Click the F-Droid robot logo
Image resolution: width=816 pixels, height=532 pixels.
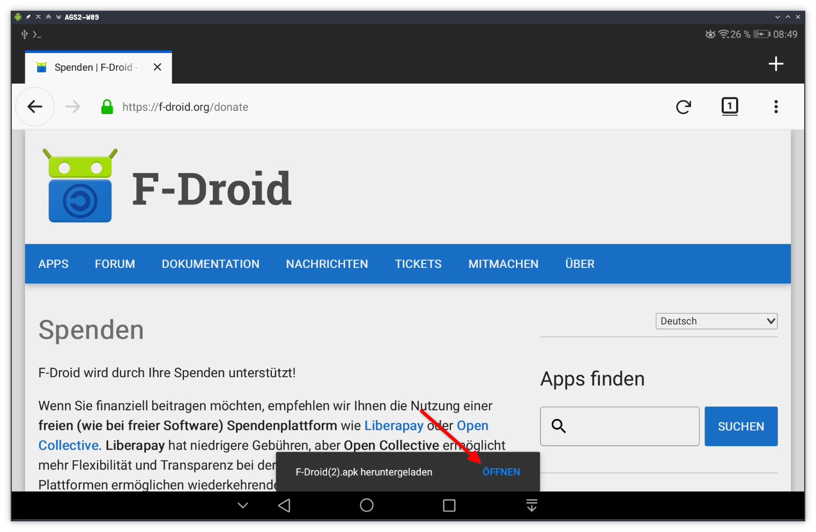(80, 185)
